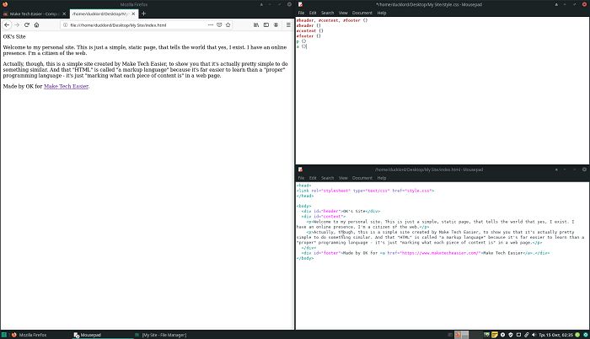Open the panel clock and date
590x339 pixels.
tap(555, 335)
